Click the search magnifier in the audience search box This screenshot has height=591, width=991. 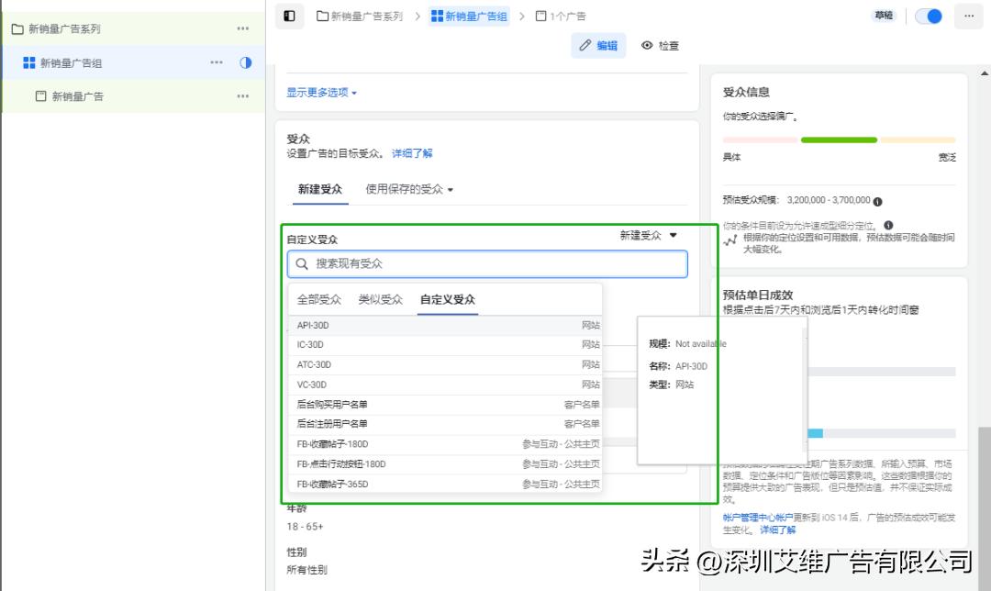(302, 263)
